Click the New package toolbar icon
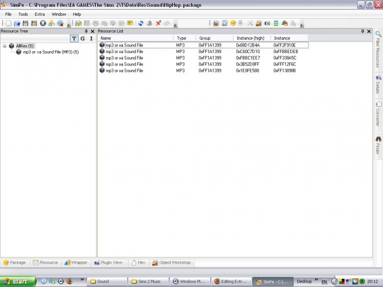The image size is (383, 287). pos(9,23)
